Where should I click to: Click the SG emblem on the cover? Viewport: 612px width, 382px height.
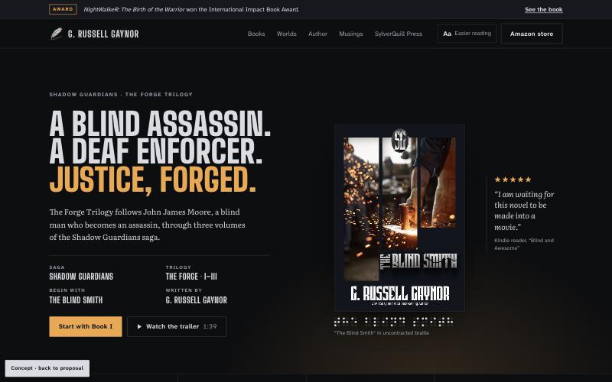(400, 140)
